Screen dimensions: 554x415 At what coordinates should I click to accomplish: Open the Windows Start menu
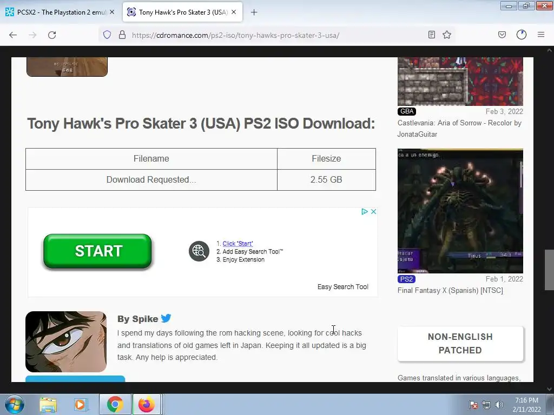[14, 404]
